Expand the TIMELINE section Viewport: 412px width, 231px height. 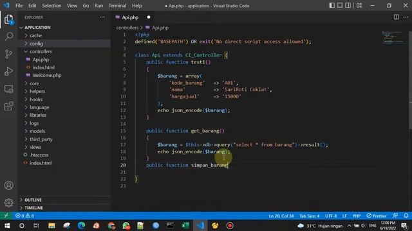(x=64, y=208)
